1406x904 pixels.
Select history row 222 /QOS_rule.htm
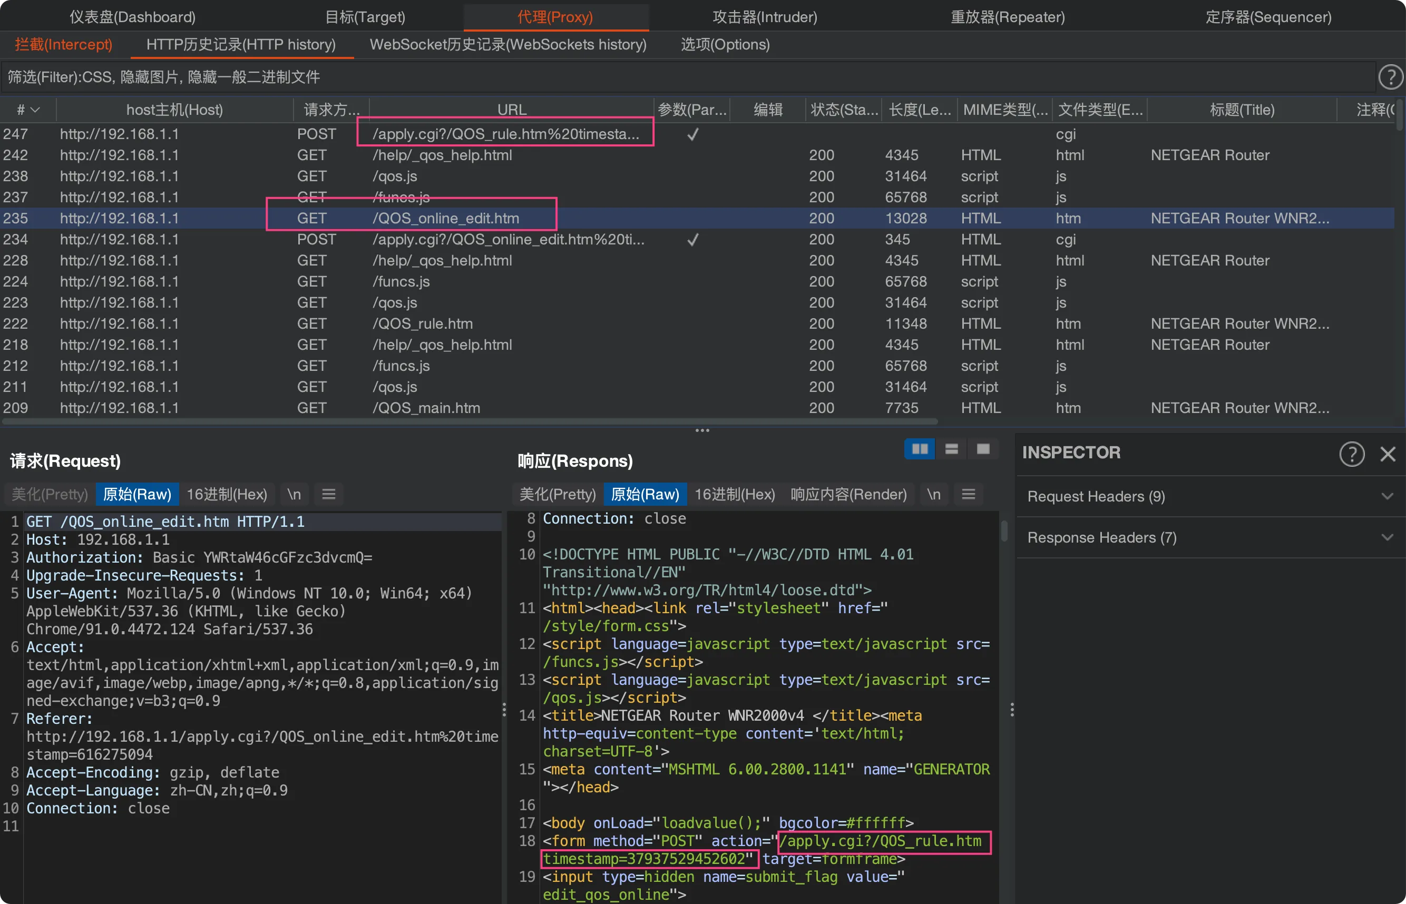[x=697, y=324]
